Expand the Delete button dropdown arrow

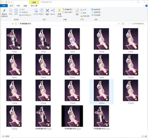(47, 15)
